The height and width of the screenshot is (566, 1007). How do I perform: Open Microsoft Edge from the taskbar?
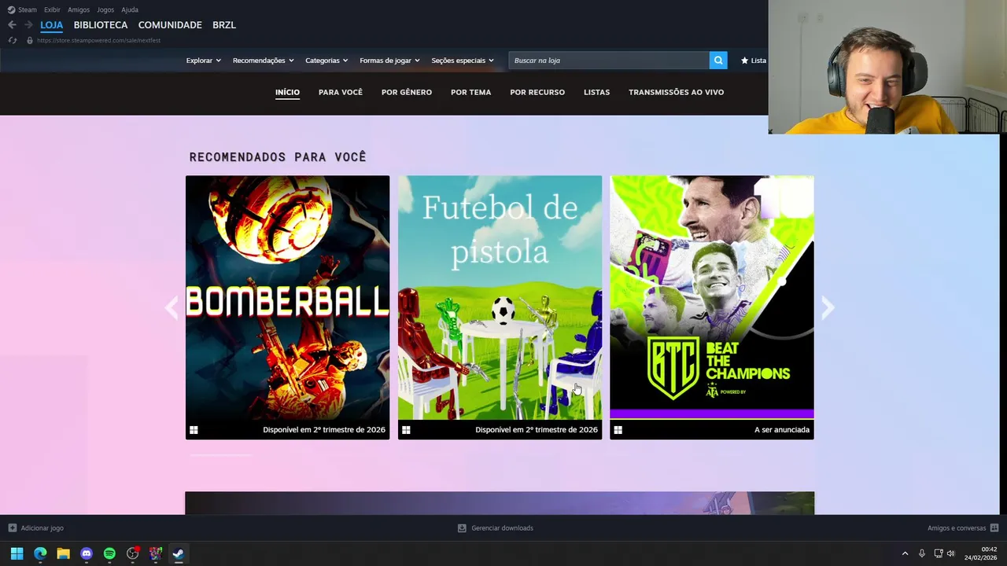coord(40,553)
